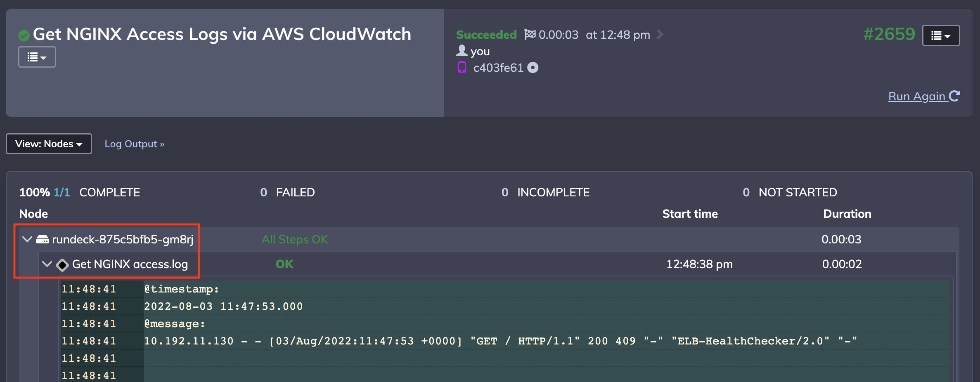Click the circle dot icon after c403fe61
The height and width of the screenshot is (382, 980).
533,67
